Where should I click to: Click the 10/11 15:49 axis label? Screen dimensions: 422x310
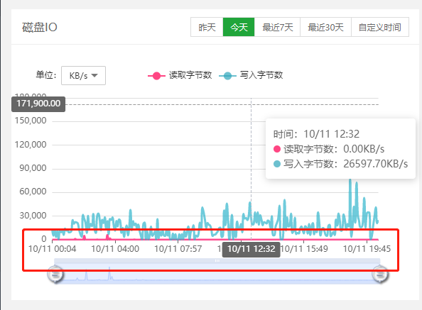304,249
